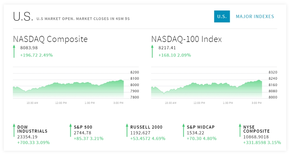
Task: Open the S&P 500 index label
Action: click(83, 127)
